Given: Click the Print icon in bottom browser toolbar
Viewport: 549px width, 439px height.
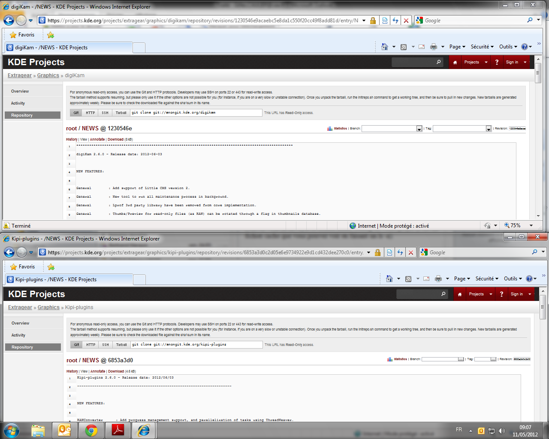Looking at the screenshot, I should (x=438, y=279).
